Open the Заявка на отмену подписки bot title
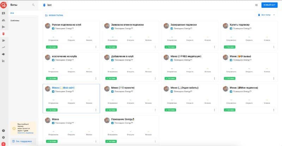Image resolution: width=282 pixels, height=146 pixels. [x=127, y=25]
